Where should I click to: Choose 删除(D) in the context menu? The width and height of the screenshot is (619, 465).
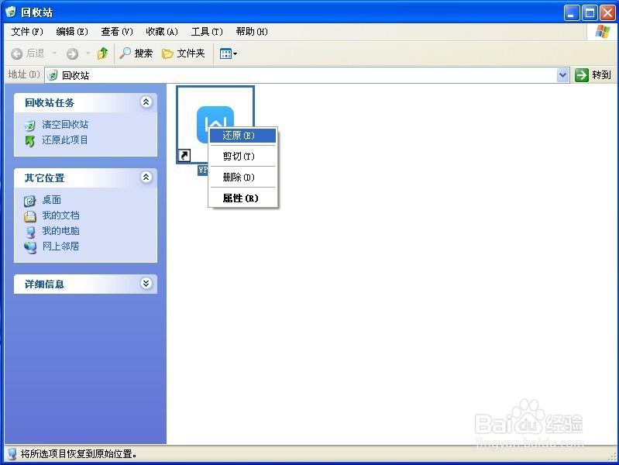point(242,177)
